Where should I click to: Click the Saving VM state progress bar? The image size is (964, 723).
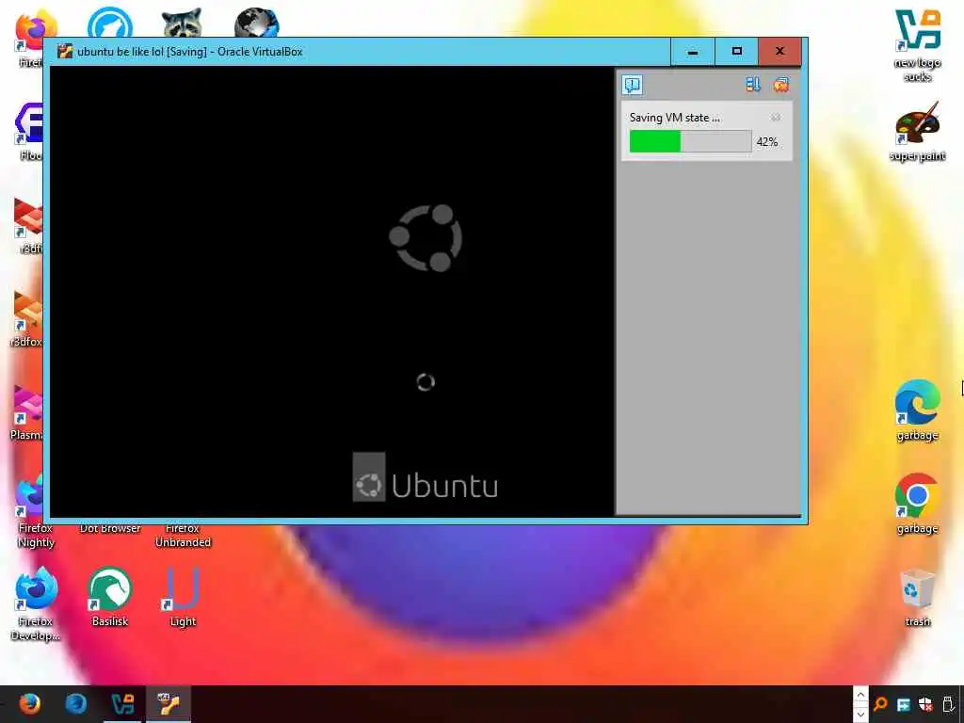click(x=690, y=141)
